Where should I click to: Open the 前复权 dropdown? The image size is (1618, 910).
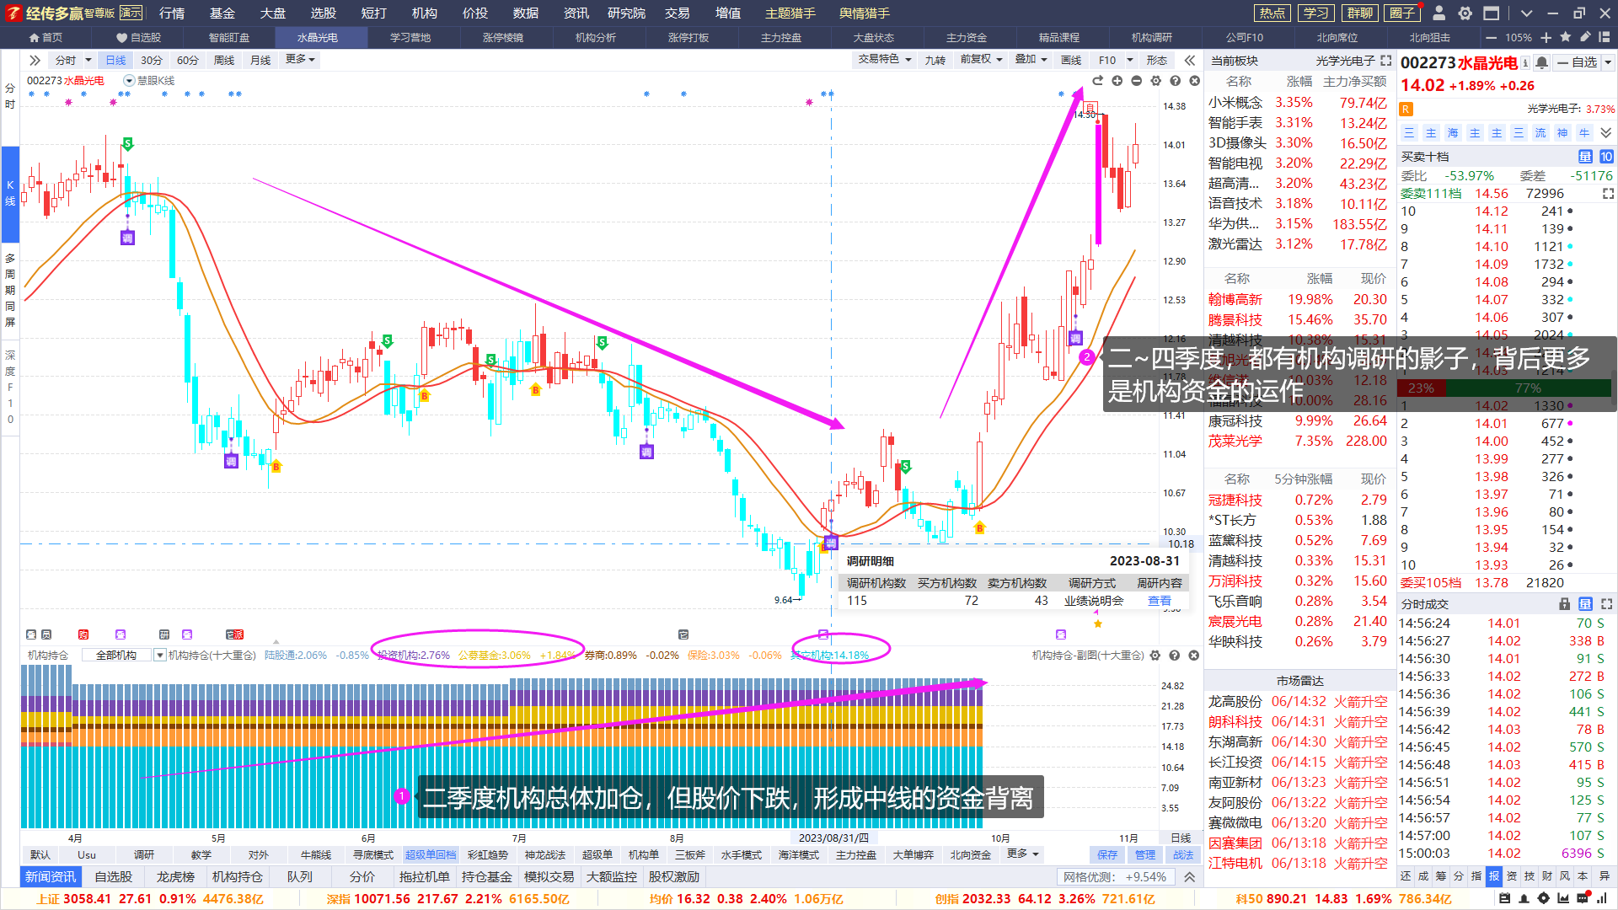point(982,60)
